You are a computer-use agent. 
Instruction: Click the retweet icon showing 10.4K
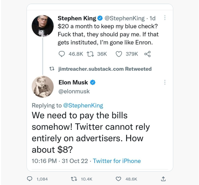coord(74,179)
